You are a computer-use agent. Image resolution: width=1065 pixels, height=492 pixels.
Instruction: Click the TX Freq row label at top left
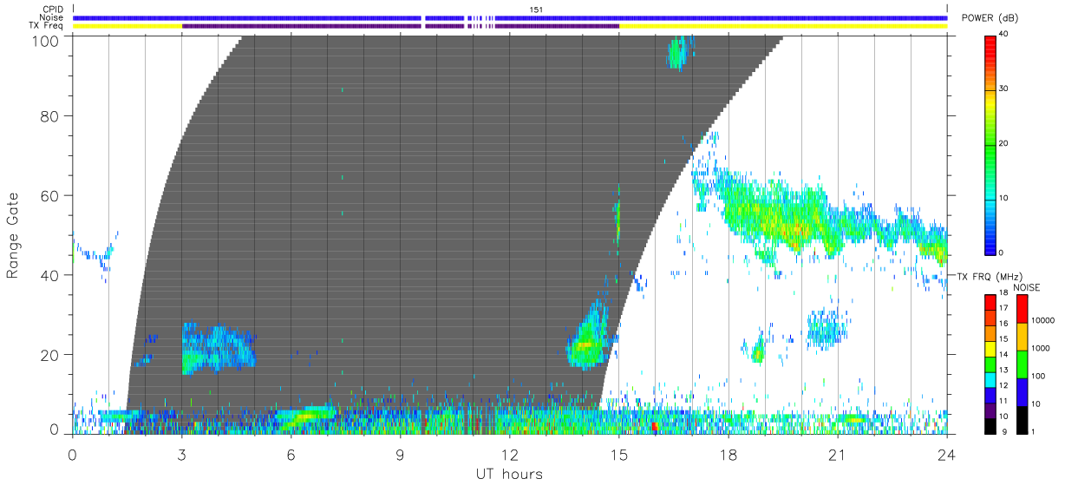click(47, 25)
